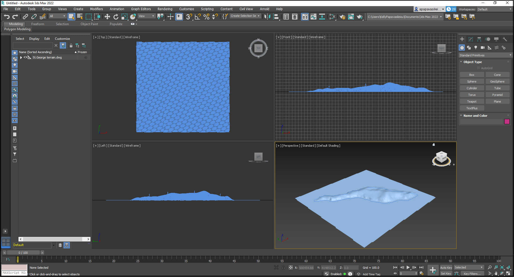
Task: Activate the Select and Rotate tool
Action: pos(116,17)
